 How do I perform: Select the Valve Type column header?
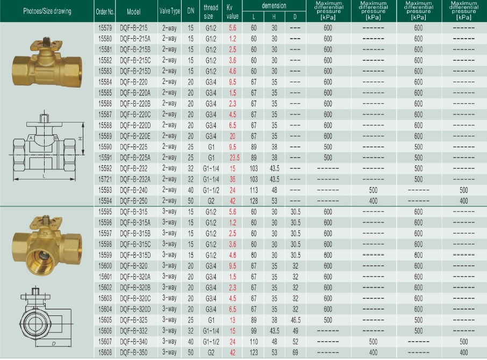tap(169, 11)
